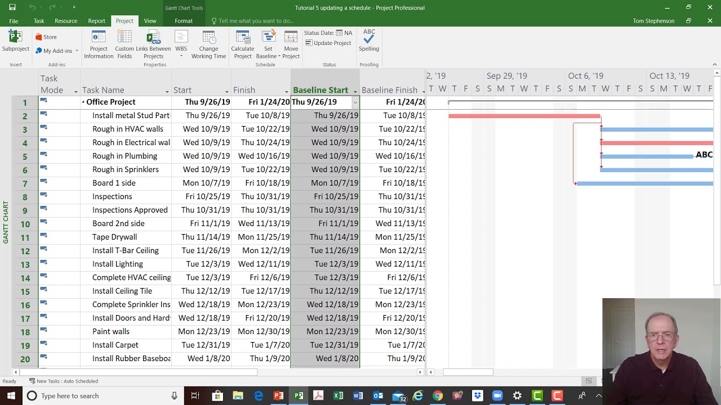Screen dimensions: 721x405
Task: Open Task Mode column filter arrow
Action: [x=75, y=91]
